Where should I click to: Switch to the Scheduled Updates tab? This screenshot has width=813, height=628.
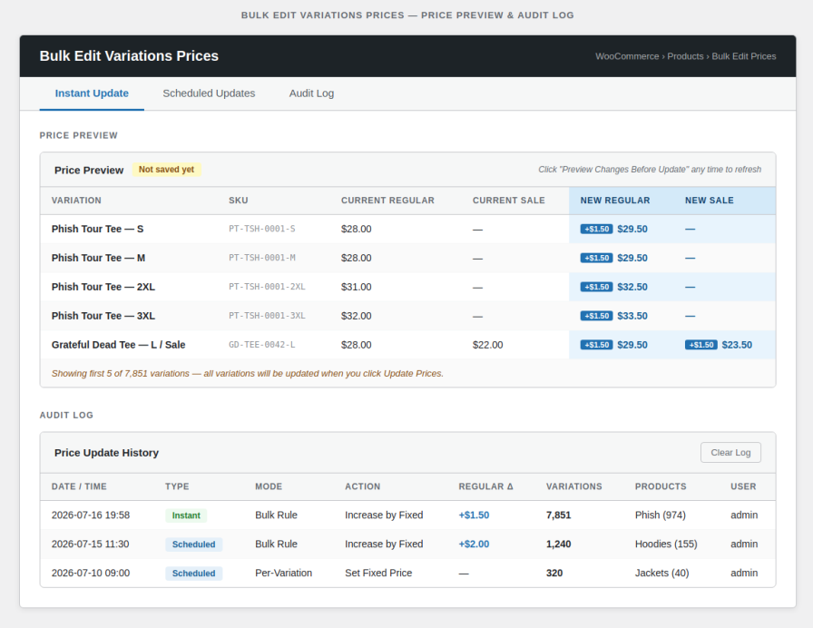point(209,93)
